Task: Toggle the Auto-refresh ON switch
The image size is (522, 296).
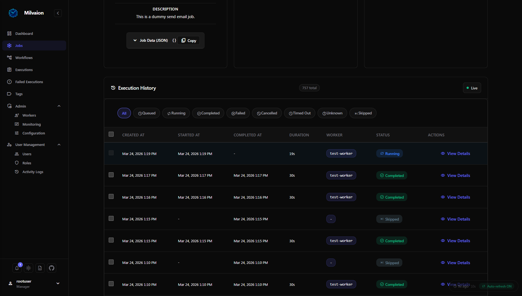Action: 497,286
